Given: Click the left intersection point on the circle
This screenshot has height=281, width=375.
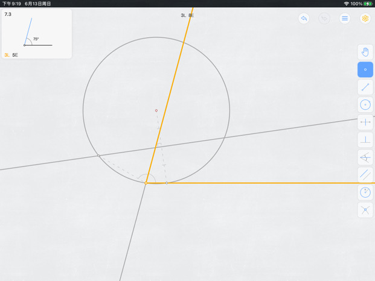Looking at the screenshot, I should pyautogui.click(x=98, y=156).
